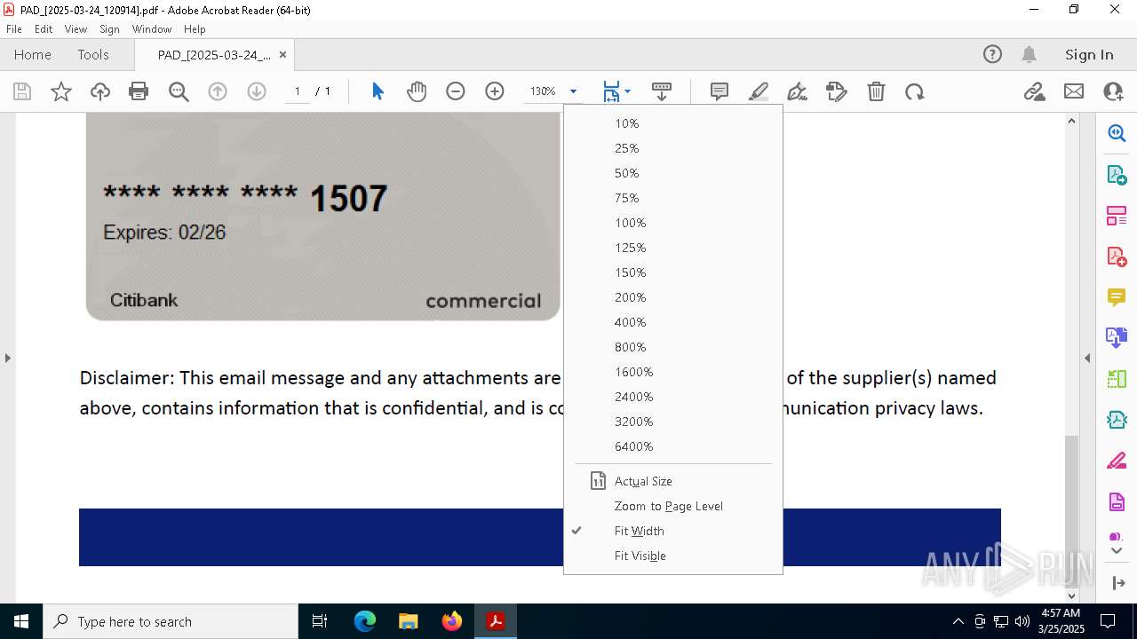
Task: Add file to starred with star icon
Action: [61, 91]
